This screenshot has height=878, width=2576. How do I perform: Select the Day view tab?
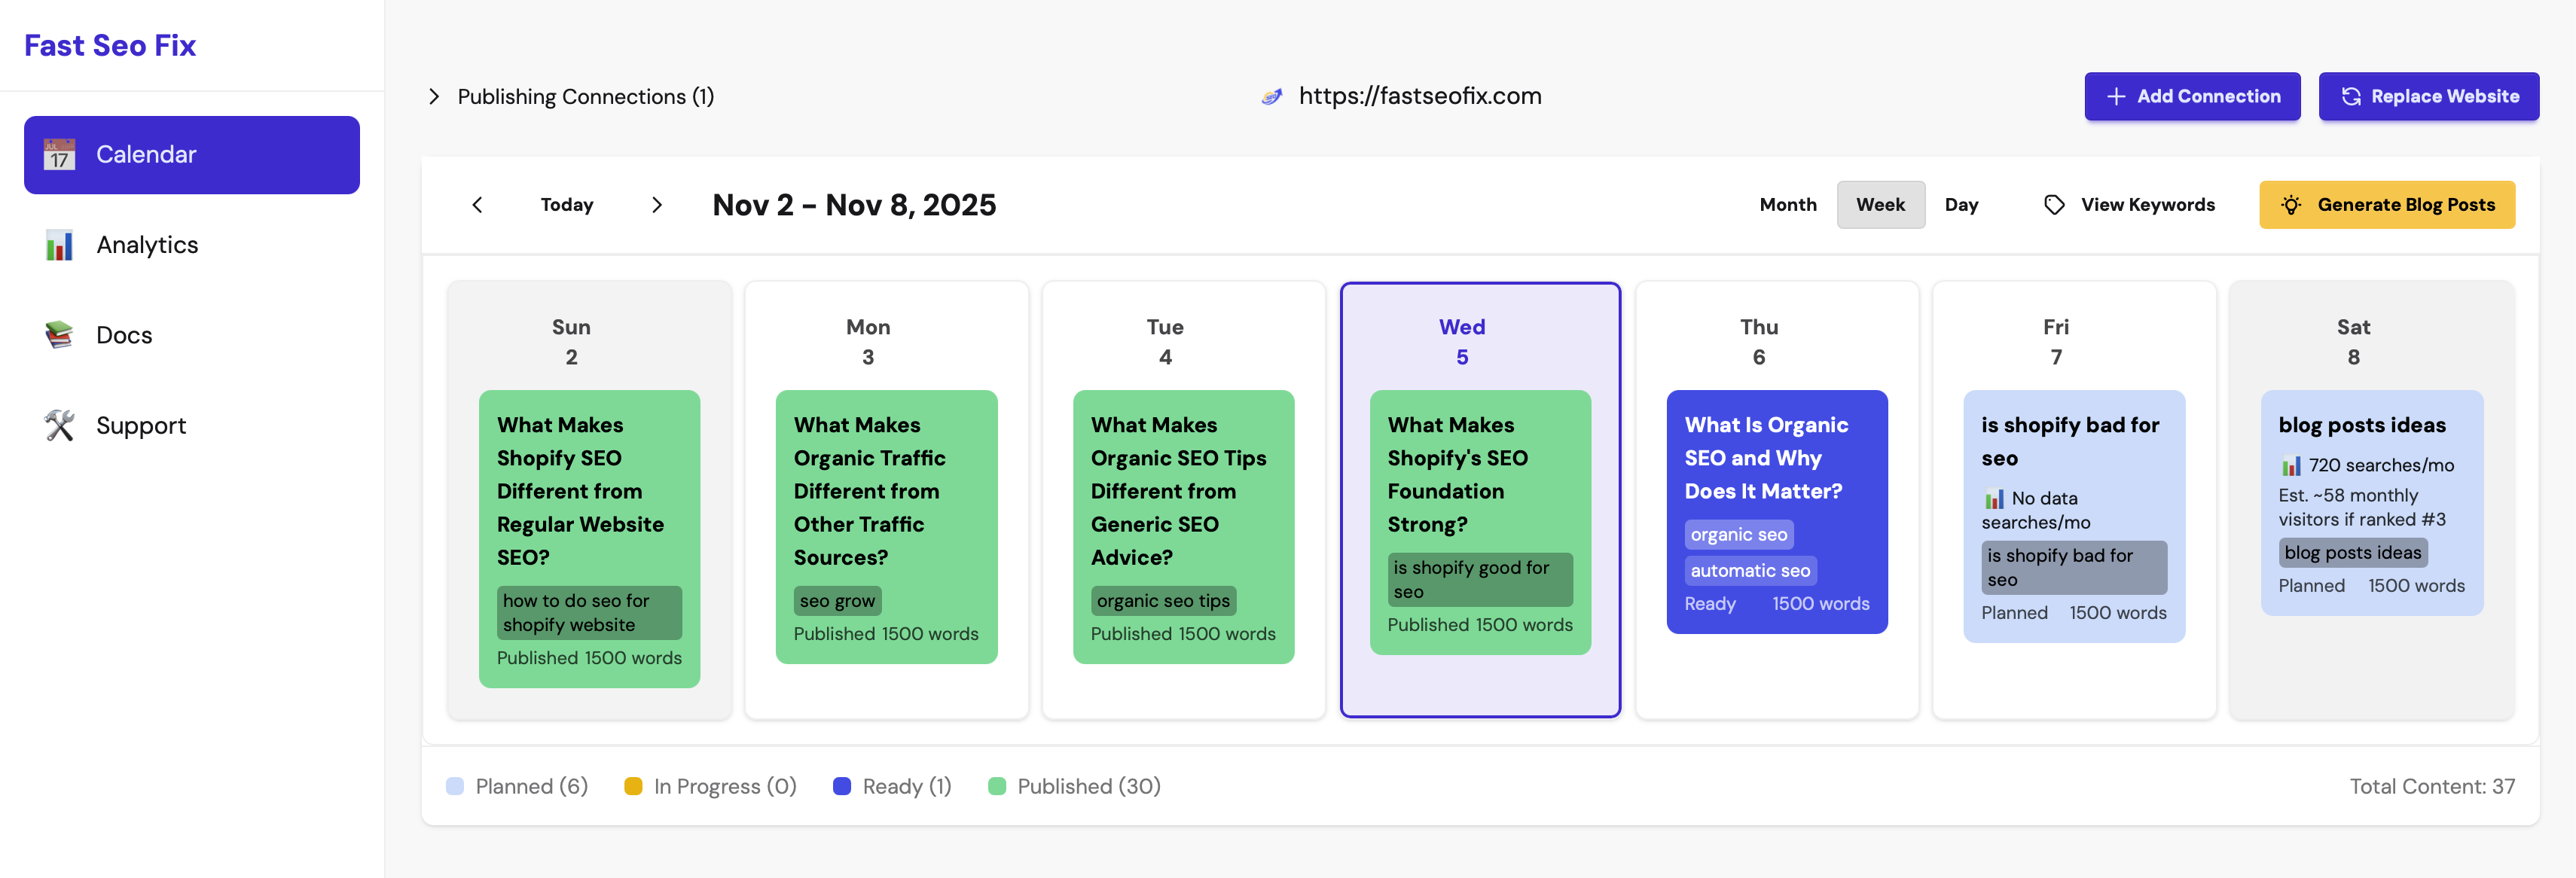(1960, 205)
